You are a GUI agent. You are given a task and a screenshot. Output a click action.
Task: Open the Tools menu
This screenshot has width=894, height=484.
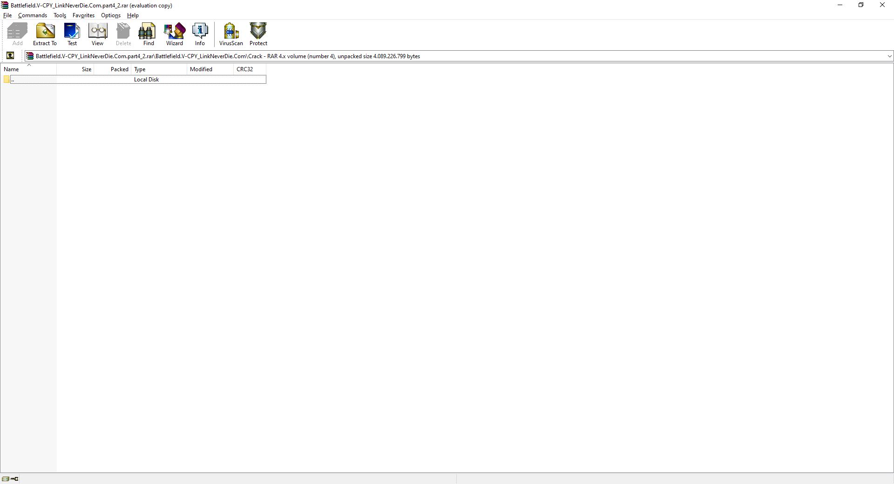[x=60, y=15]
